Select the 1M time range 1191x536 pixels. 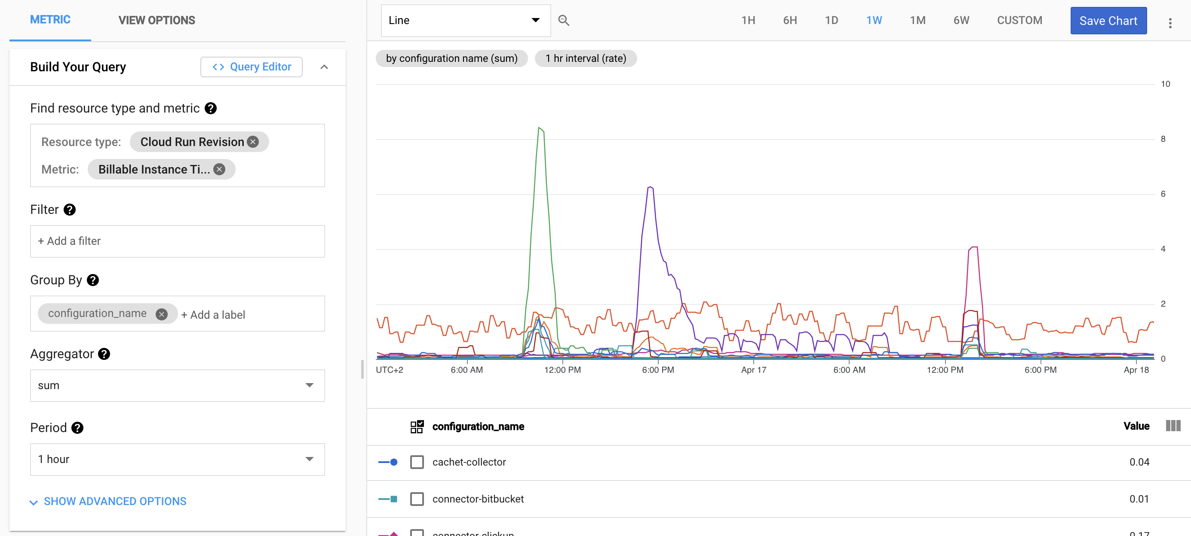(917, 20)
